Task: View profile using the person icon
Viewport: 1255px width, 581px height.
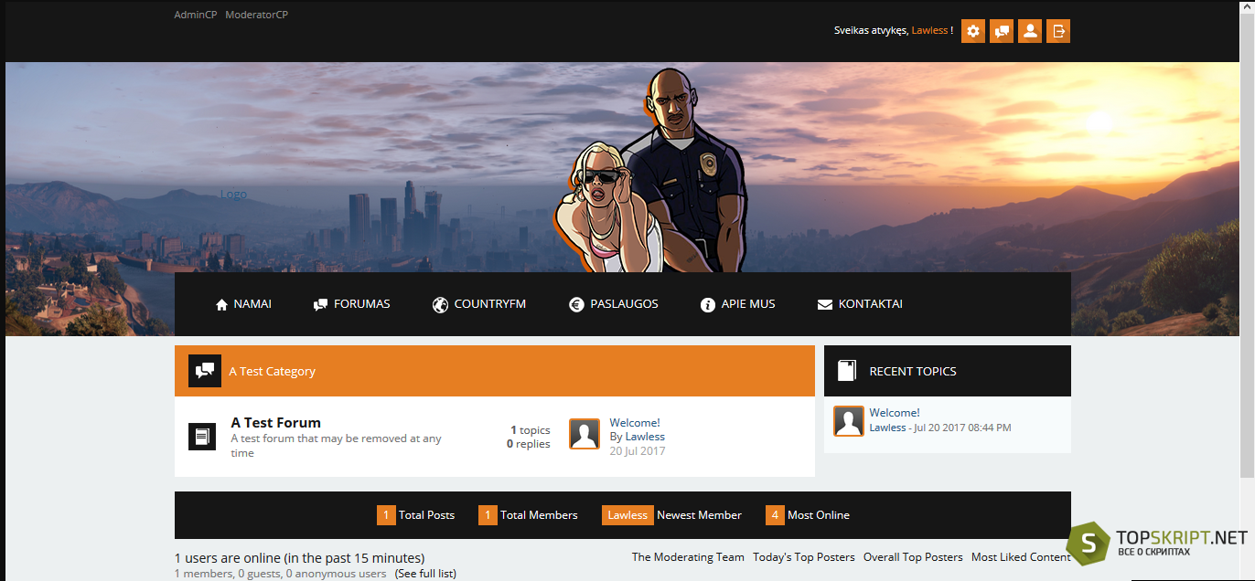Action: (x=1030, y=31)
